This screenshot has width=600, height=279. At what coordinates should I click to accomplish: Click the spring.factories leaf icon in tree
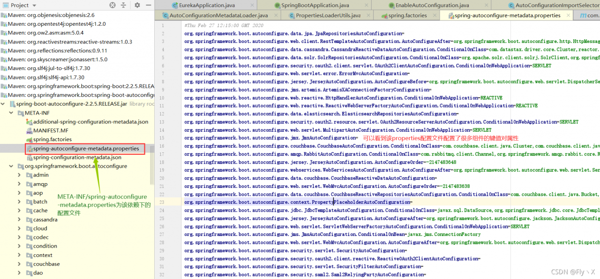(29, 140)
